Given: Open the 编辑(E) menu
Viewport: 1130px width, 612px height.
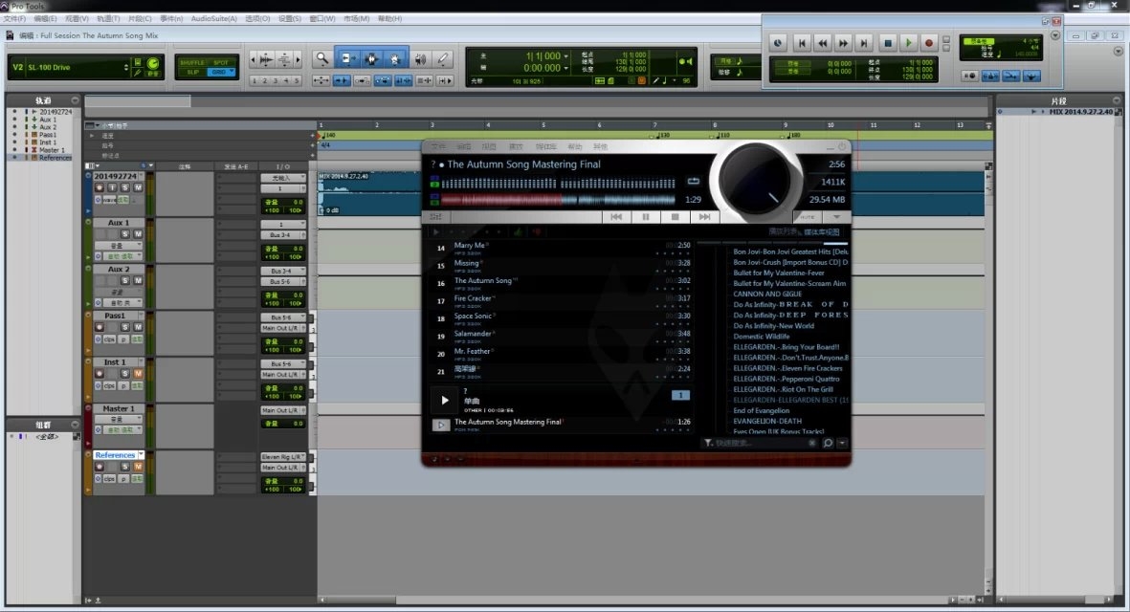Looking at the screenshot, I should pyautogui.click(x=45, y=19).
